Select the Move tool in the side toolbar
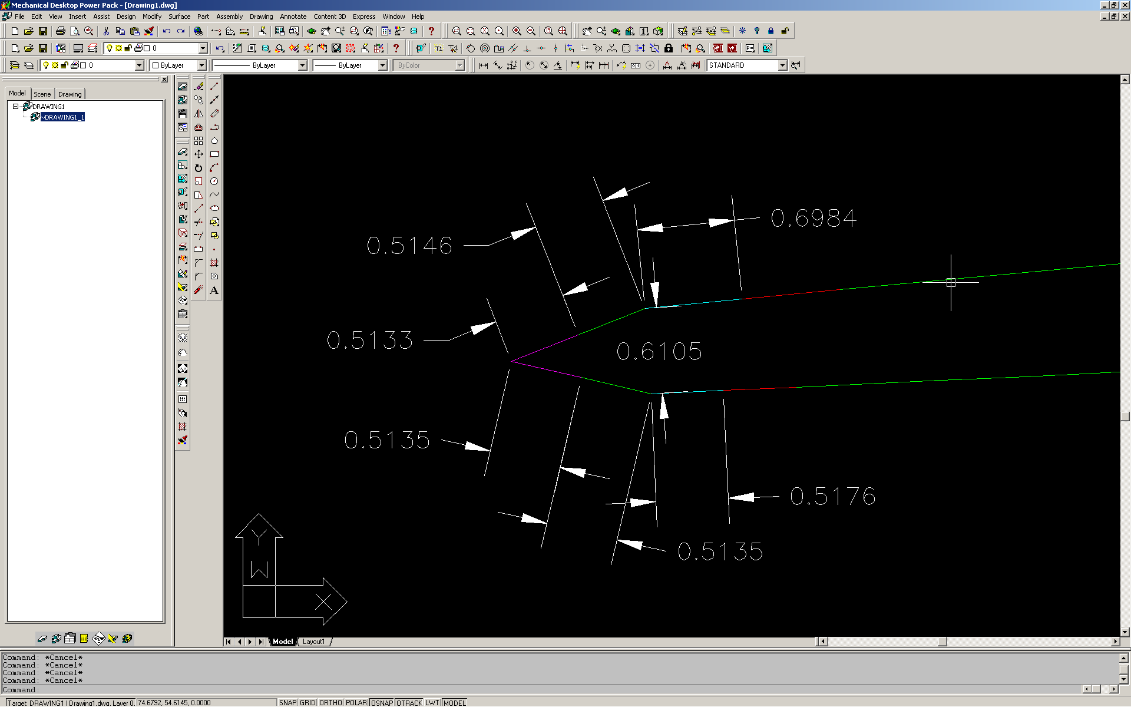This screenshot has height=707, width=1131. click(x=199, y=154)
